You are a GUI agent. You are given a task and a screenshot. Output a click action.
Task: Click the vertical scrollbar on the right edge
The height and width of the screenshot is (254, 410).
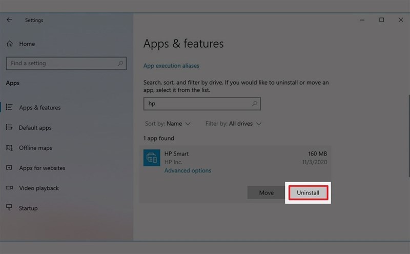[x=408, y=136]
